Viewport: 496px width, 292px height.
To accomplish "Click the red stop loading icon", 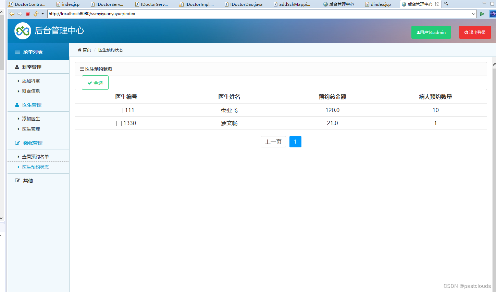I will [28, 14].
